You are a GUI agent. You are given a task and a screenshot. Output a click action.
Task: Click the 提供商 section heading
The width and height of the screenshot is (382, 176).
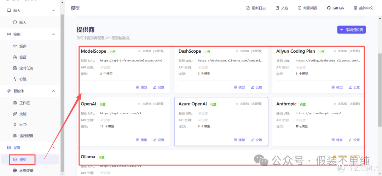point(86,30)
